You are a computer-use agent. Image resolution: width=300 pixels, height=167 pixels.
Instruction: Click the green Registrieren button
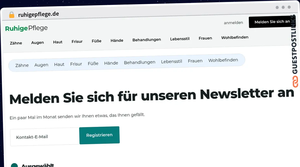[x=99, y=135]
